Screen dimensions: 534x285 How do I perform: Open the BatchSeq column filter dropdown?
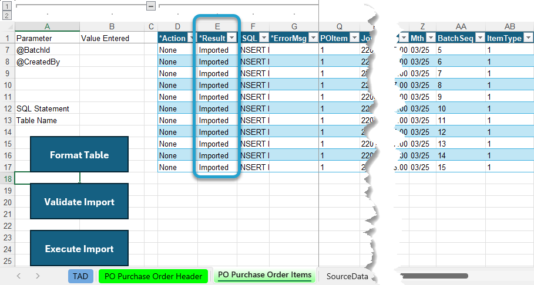[480, 38]
